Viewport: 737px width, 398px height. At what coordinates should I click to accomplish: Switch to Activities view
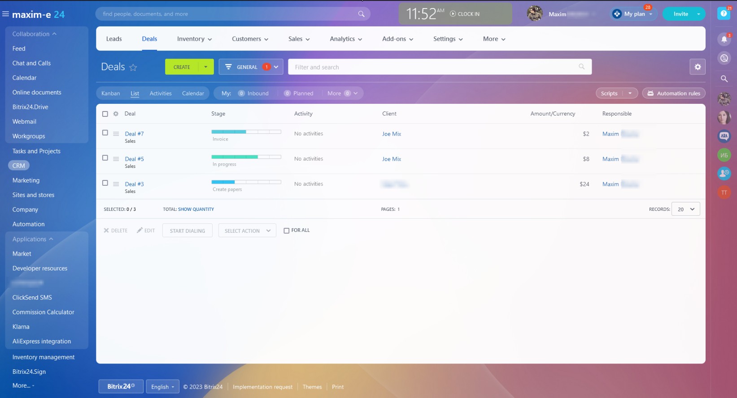pos(161,93)
